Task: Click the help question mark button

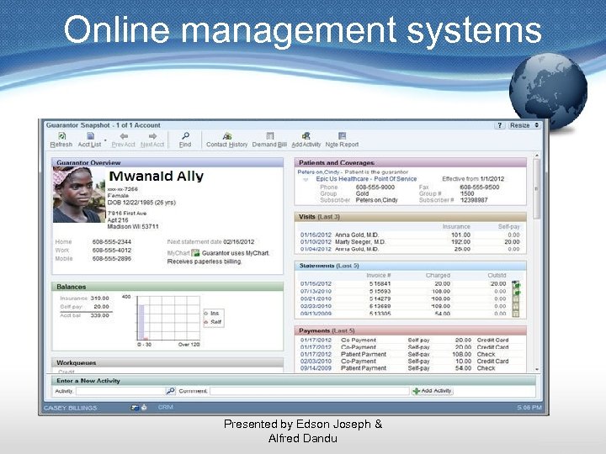Action: [500, 125]
